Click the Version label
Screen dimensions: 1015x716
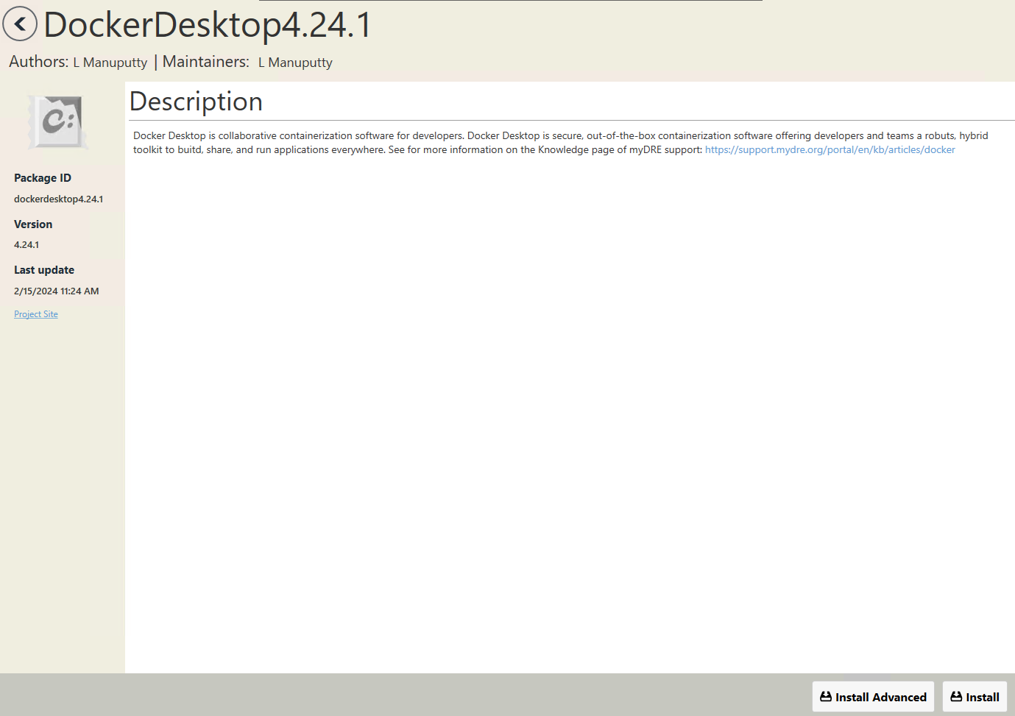pos(33,224)
